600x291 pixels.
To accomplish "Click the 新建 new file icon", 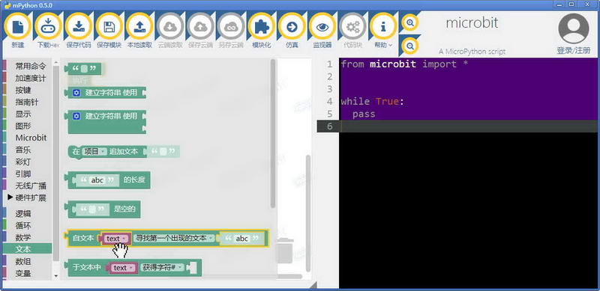I will pos(17,27).
